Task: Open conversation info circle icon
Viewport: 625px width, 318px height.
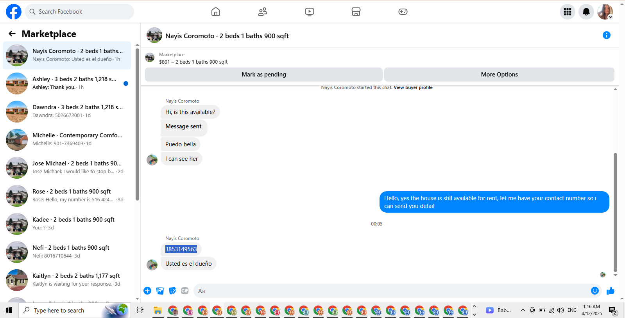Action: 607,35
